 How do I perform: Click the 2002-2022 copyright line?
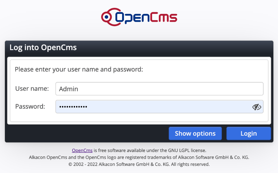139,164
